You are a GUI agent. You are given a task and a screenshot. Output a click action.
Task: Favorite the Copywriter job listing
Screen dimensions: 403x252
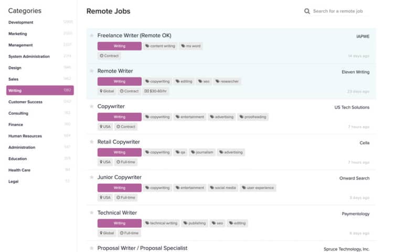pos(92,107)
